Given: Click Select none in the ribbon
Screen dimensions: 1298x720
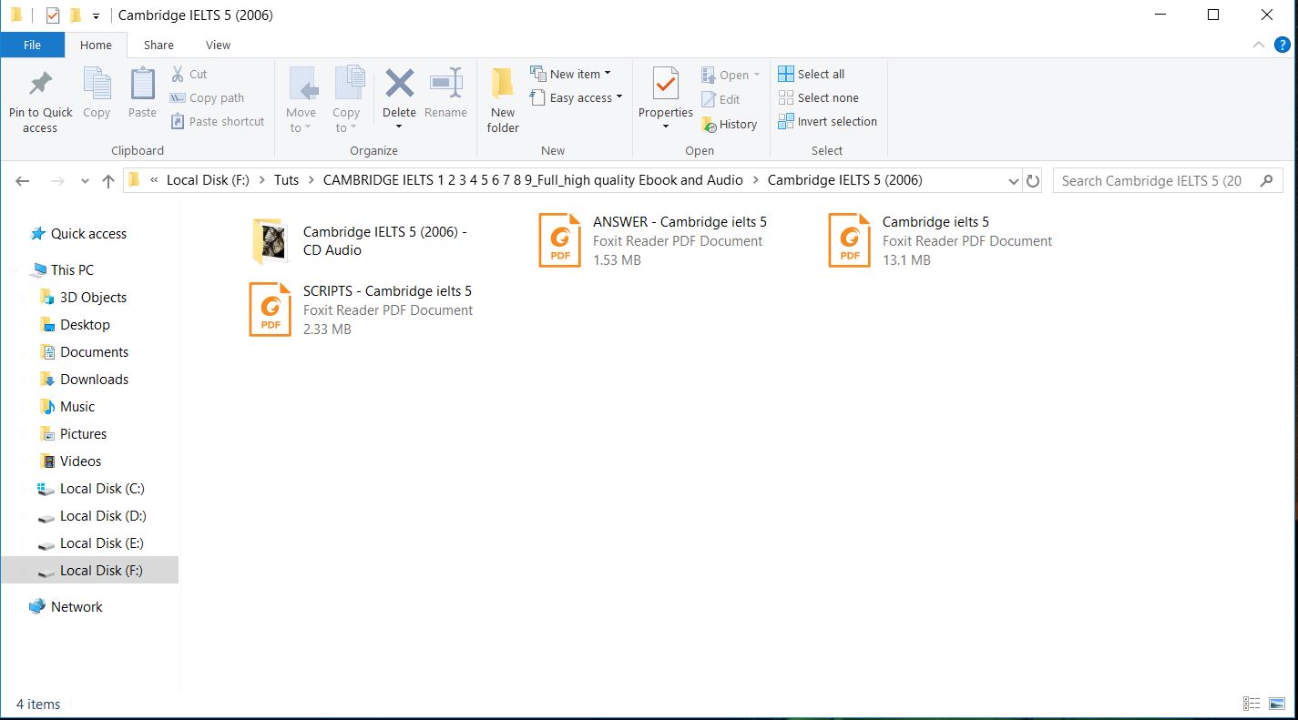Looking at the screenshot, I should click(819, 97).
